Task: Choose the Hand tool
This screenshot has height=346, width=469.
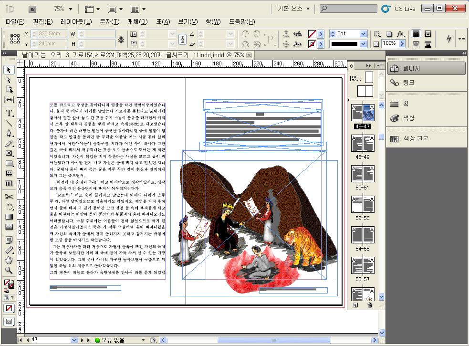Action: (9, 260)
